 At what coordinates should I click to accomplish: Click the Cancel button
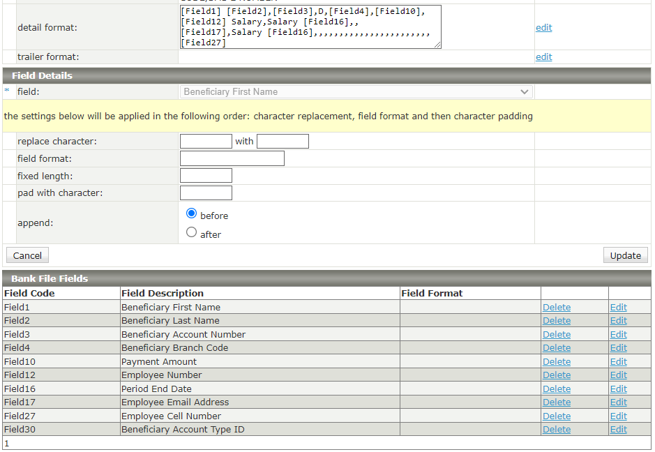(27, 255)
